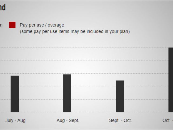This screenshot has height=130, width=173.
Task: Select the July - Aug bar
Action: click(15, 94)
